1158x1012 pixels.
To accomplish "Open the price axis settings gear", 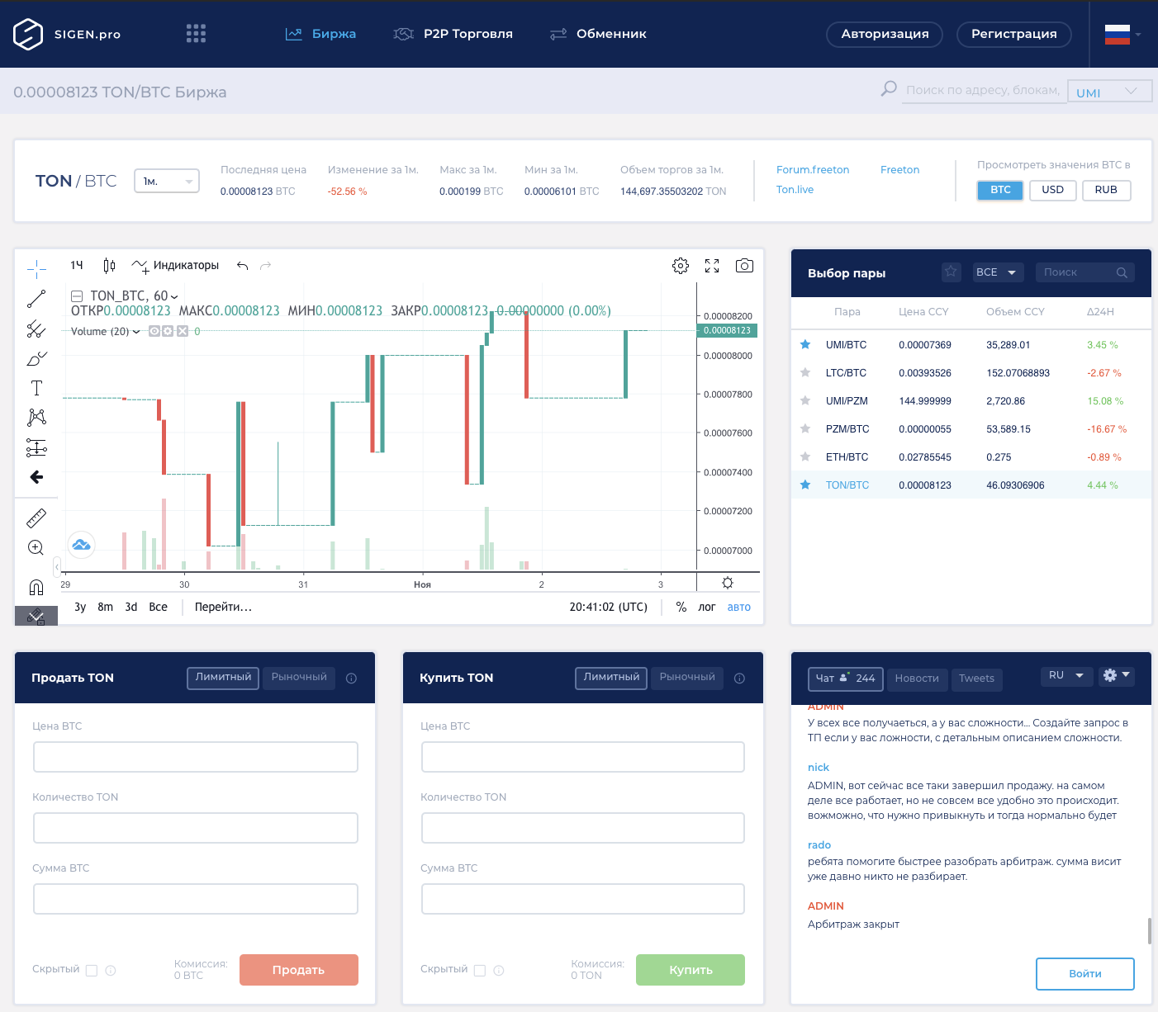I will pos(728,583).
